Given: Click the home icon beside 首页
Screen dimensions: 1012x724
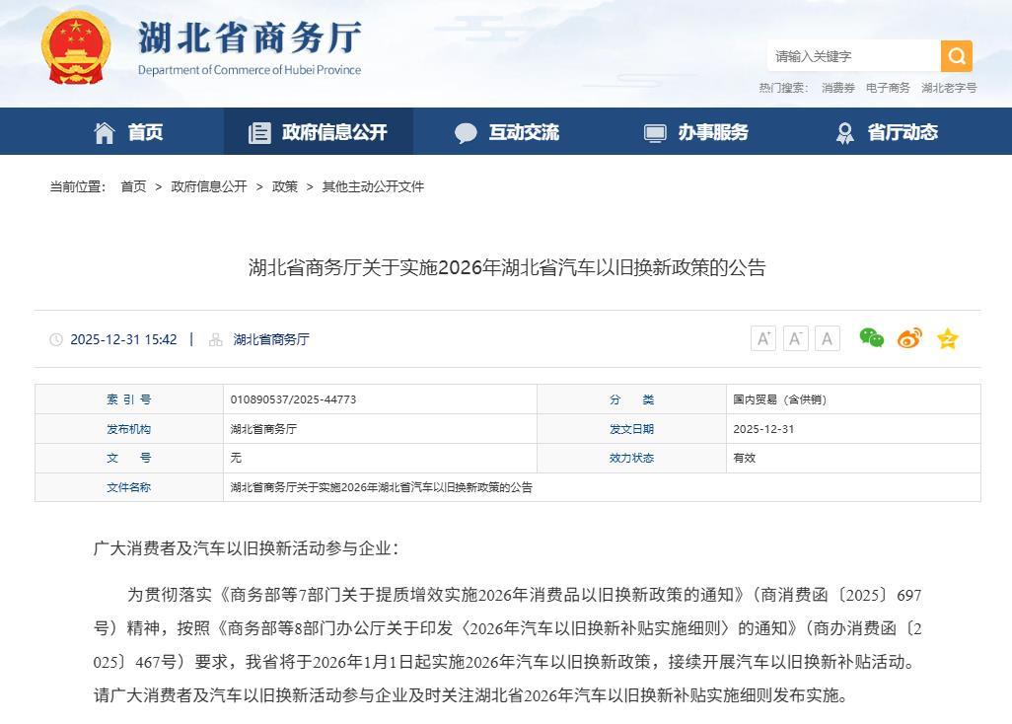Looking at the screenshot, I should pos(106,131).
